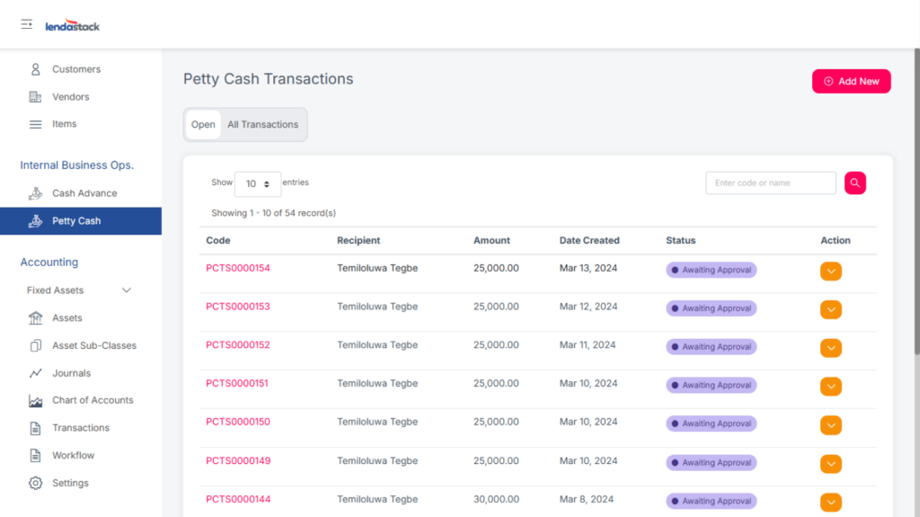920x517 pixels.
Task: Open Customers via its person icon
Action: pyautogui.click(x=36, y=69)
